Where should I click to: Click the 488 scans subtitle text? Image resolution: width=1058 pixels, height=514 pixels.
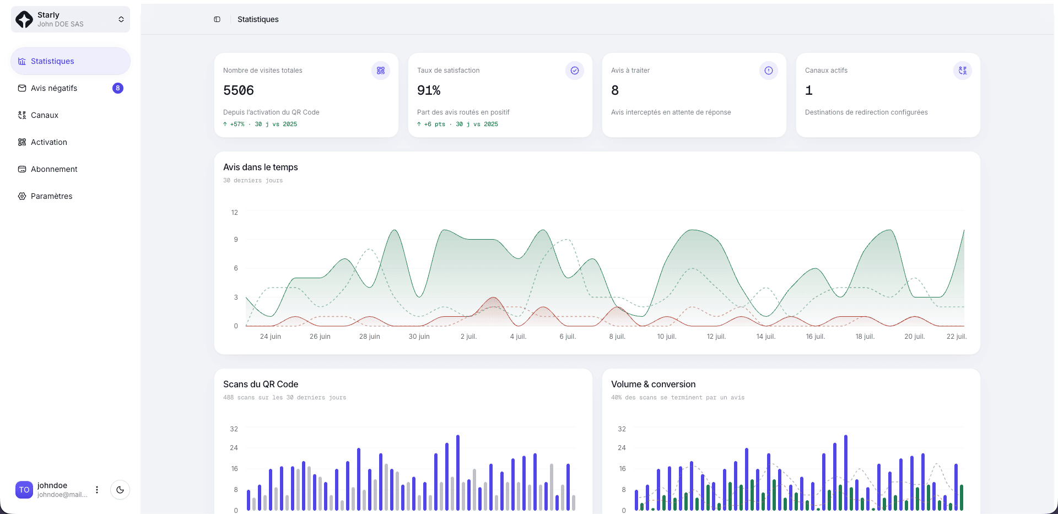pos(285,398)
